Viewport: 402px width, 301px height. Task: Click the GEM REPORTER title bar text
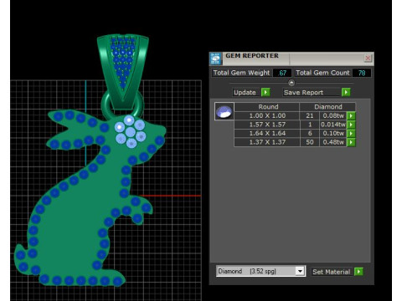252,56
